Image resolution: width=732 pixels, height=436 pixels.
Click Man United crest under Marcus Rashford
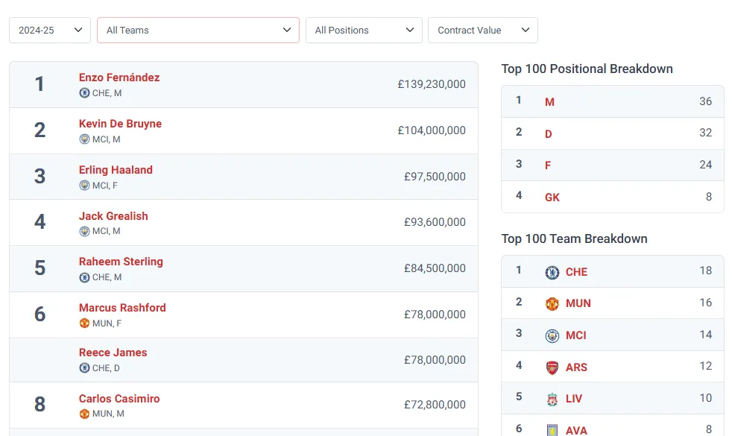(x=84, y=323)
